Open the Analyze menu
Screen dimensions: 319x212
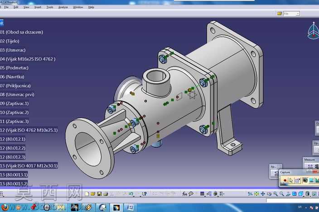point(63,7)
